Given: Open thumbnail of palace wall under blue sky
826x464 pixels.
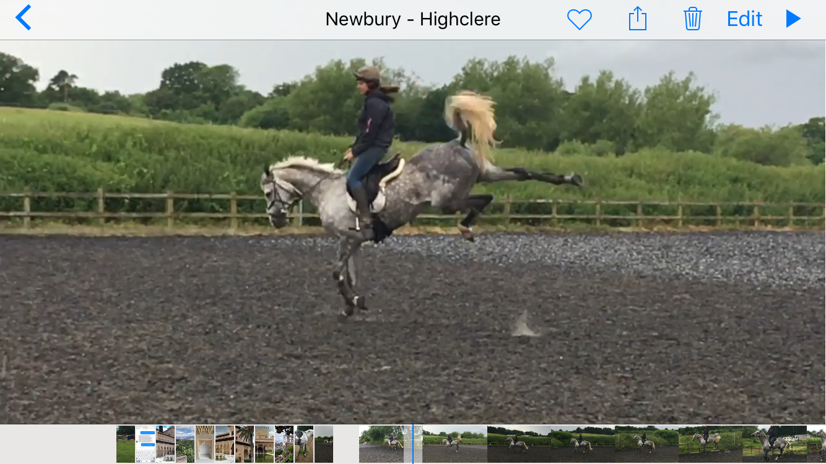Looking at the screenshot, I should [165, 444].
